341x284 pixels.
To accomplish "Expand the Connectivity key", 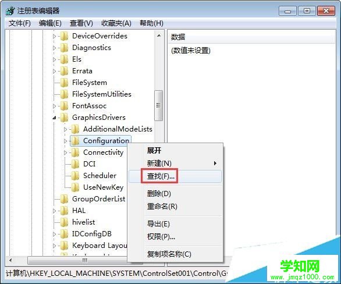I will coord(65,152).
